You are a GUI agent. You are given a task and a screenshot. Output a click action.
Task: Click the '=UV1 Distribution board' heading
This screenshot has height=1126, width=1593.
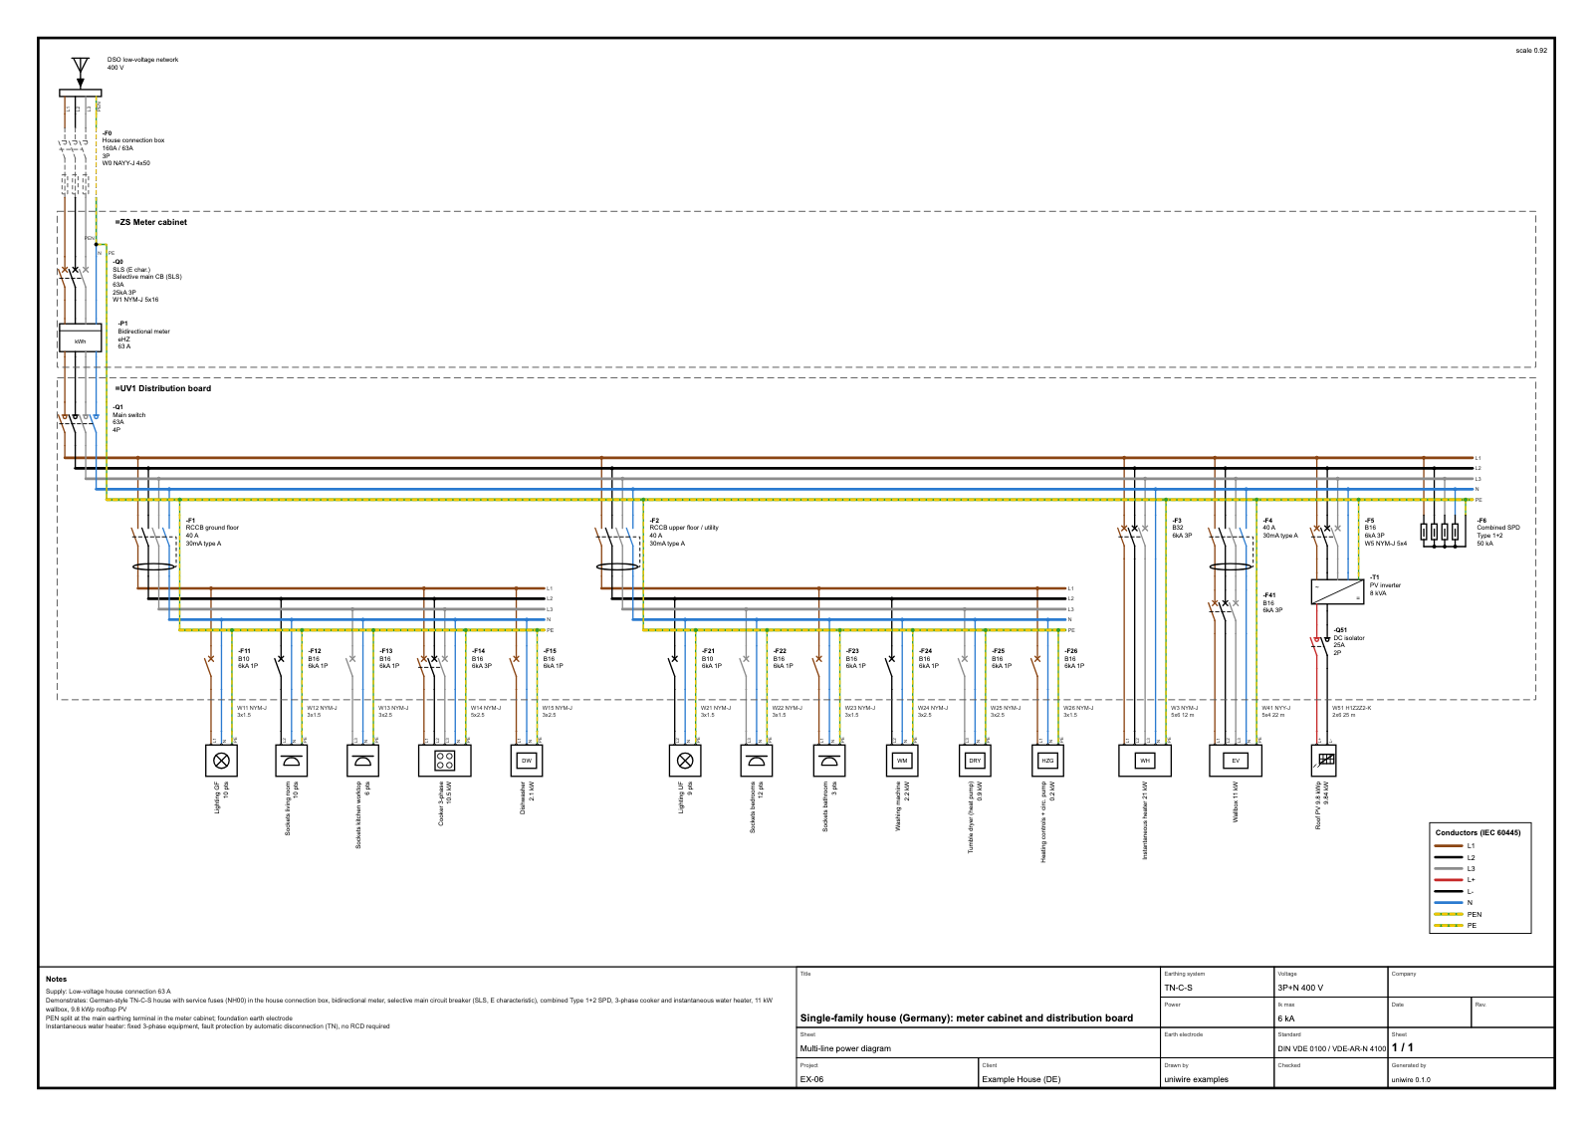[162, 388]
